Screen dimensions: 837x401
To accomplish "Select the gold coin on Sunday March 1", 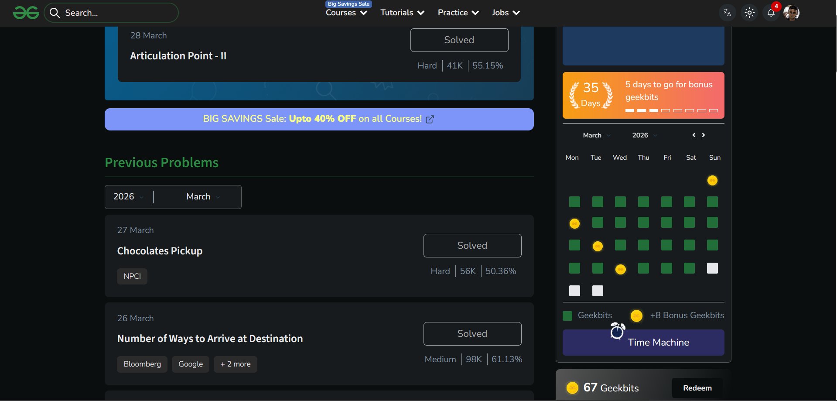I will click(x=712, y=180).
